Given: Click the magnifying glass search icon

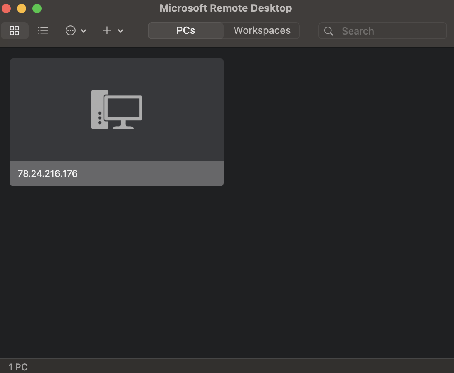Looking at the screenshot, I should [328, 31].
